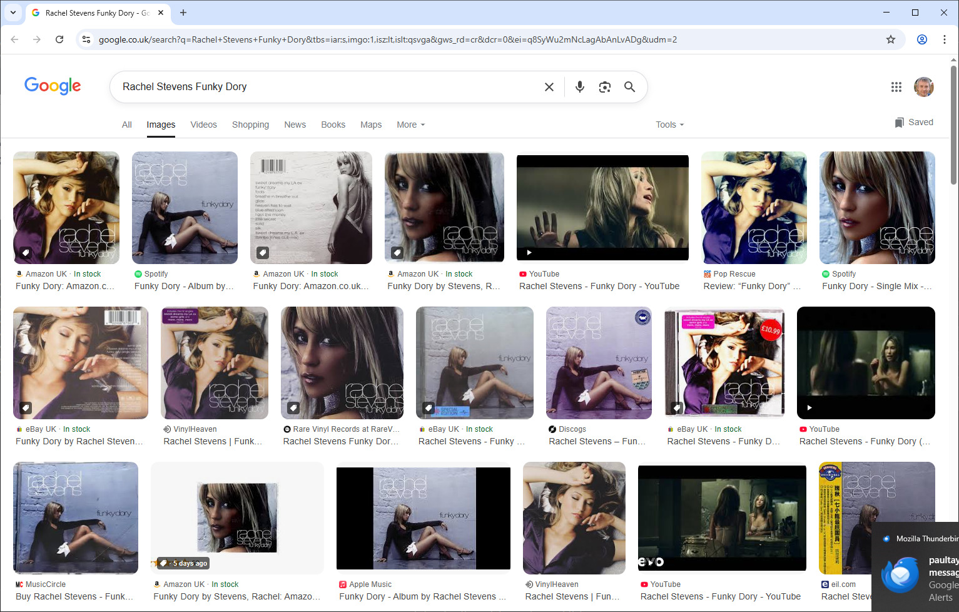Open a new browser tab
This screenshot has width=959, height=612.
[183, 13]
